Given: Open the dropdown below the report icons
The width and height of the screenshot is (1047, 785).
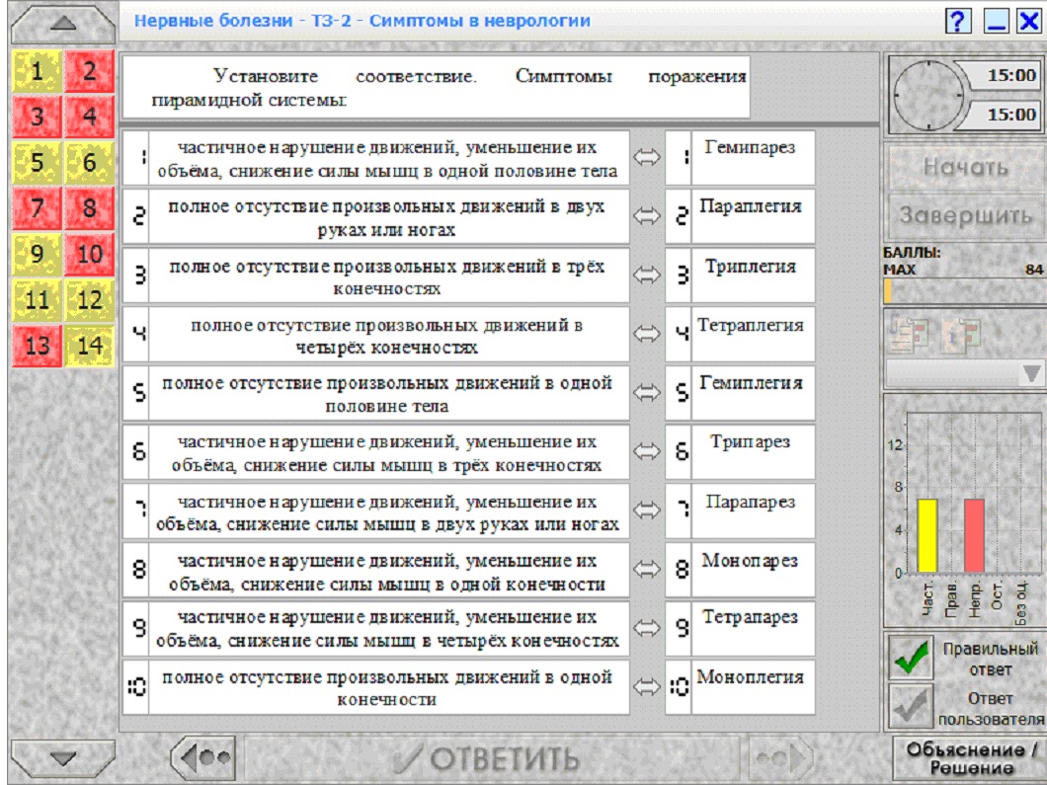Looking at the screenshot, I should [x=965, y=373].
